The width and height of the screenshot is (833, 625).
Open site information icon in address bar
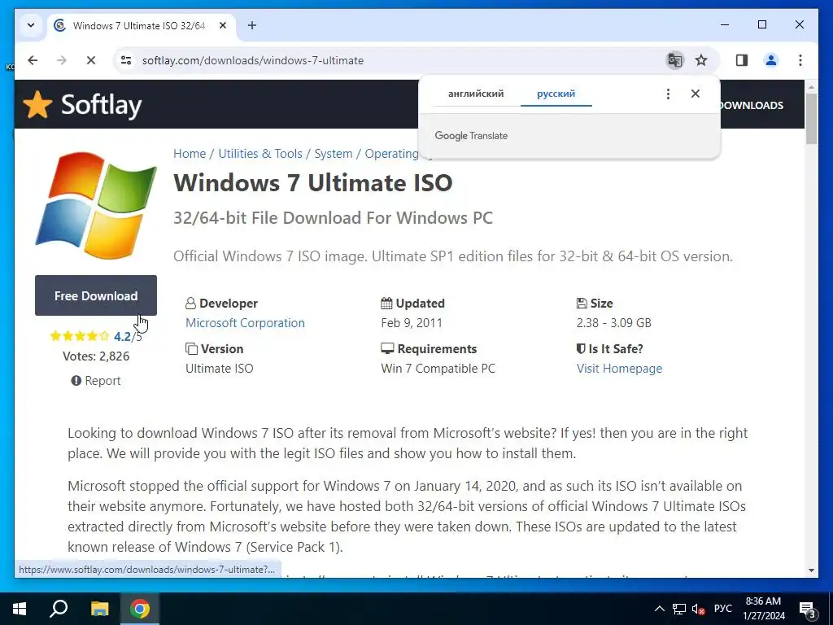[126, 60]
